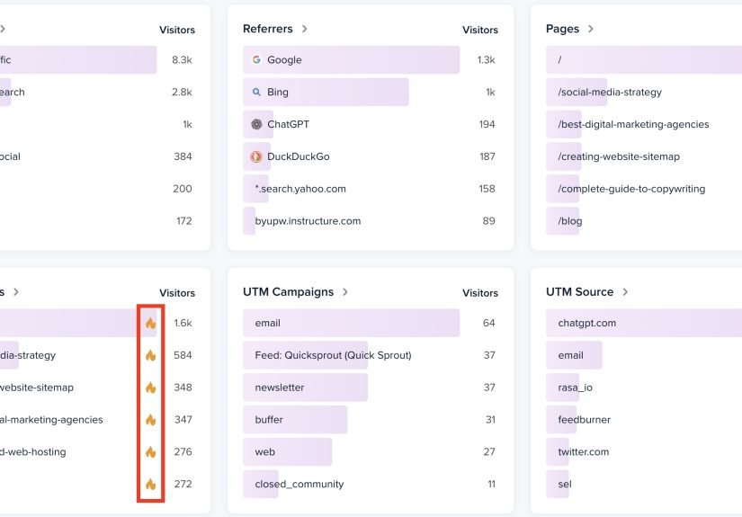Click the row ending in al-marketing-agencies
Image resolution: width=742 pixels, height=517 pixels.
pos(97,420)
